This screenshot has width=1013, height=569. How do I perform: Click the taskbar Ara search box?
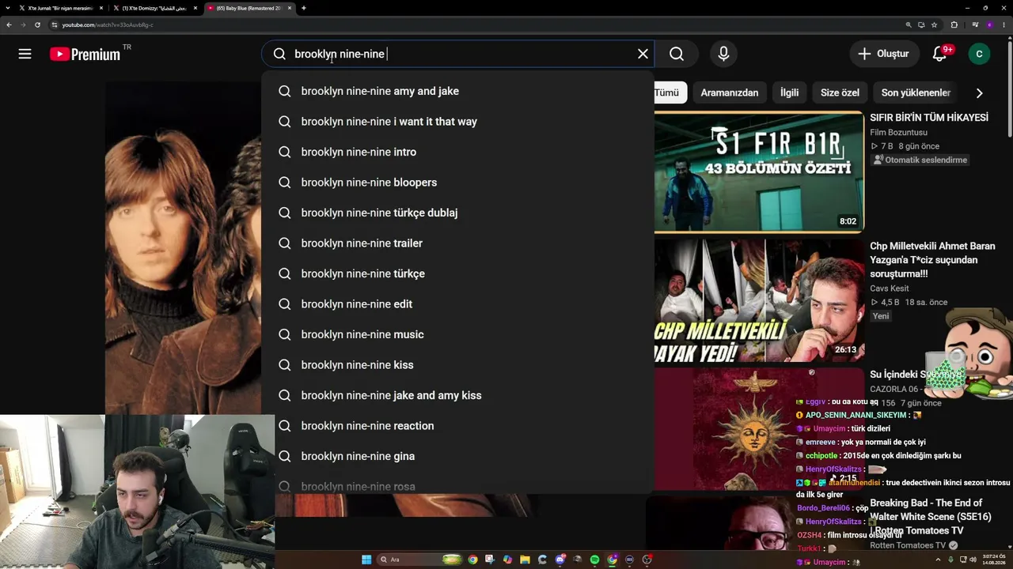(x=420, y=560)
